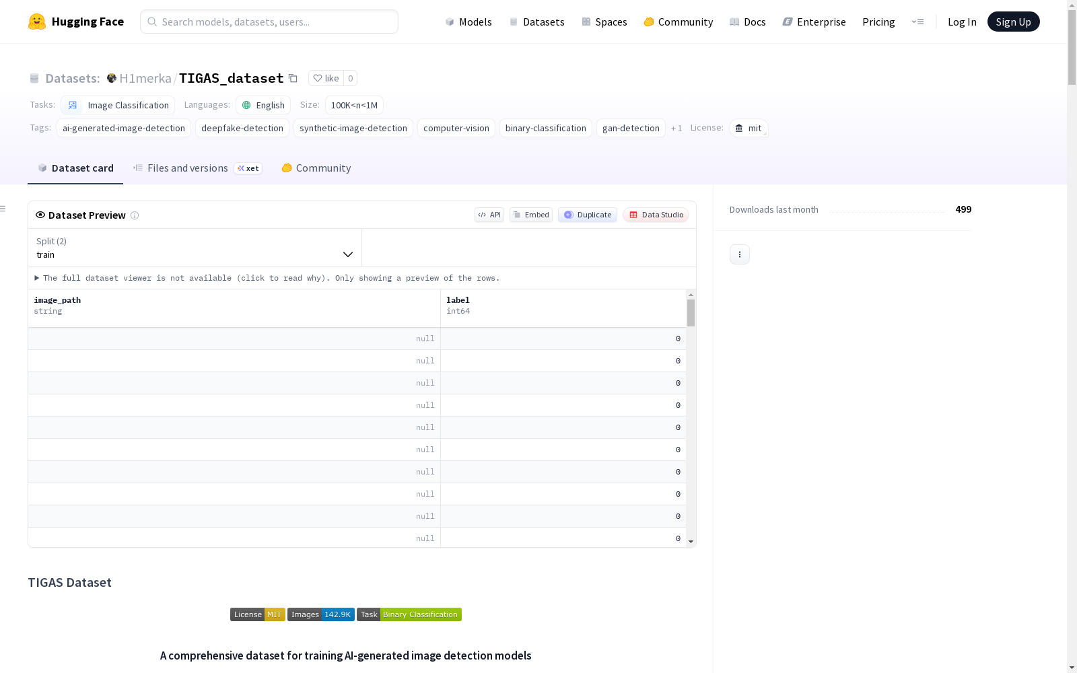
Task: Click the Embed button
Action: click(x=531, y=215)
